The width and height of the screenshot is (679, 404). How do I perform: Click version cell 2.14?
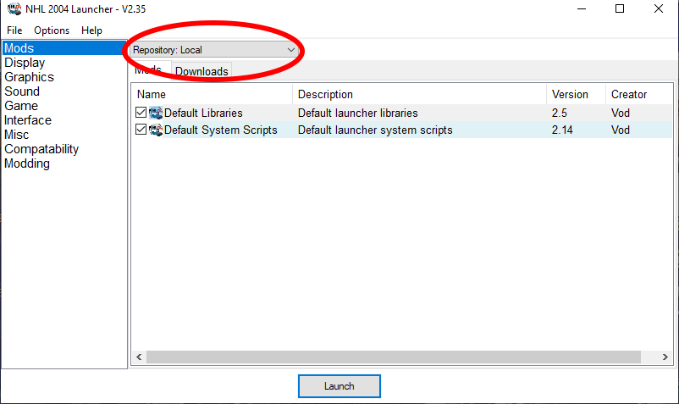(x=562, y=130)
